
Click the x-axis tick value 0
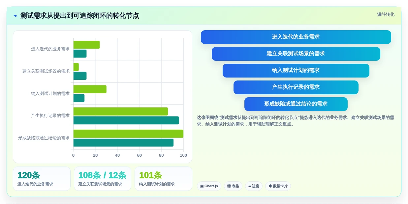point(73,155)
